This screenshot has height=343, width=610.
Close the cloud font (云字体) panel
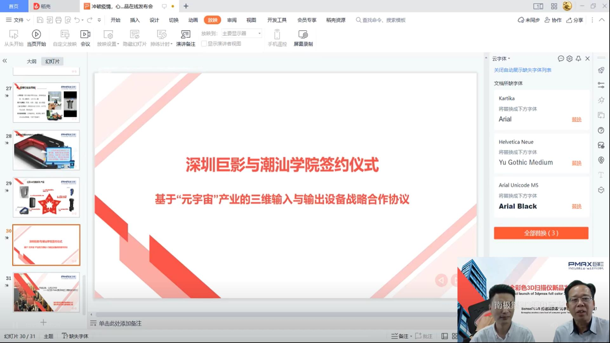[x=587, y=59]
